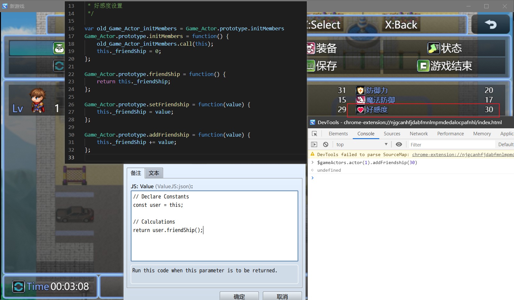514x300 pixels.
Task: Open the chrome-extension source map link
Action: click(x=463, y=154)
